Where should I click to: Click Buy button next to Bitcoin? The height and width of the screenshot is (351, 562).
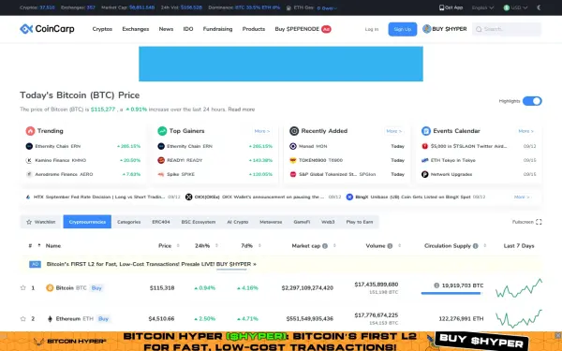(96, 287)
